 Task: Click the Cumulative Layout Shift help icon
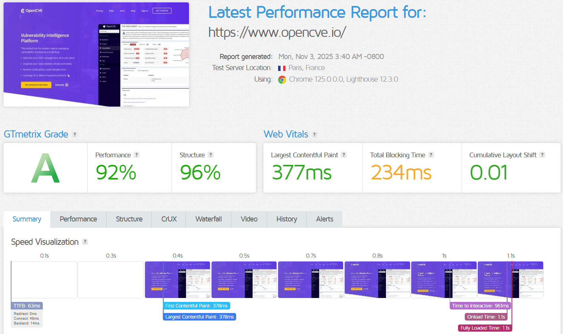(542, 155)
